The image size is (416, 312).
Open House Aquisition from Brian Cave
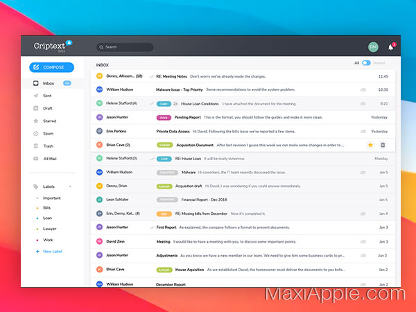(243, 269)
